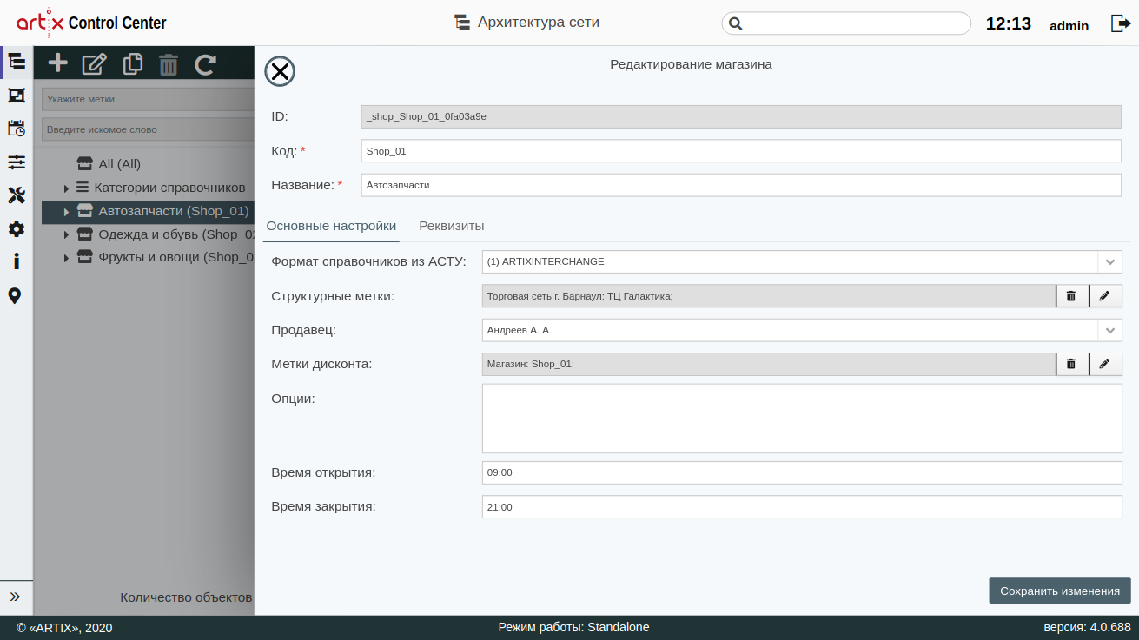
Task: Expand Фрукты и овощи tree node
Action: (x=66, y=258)
